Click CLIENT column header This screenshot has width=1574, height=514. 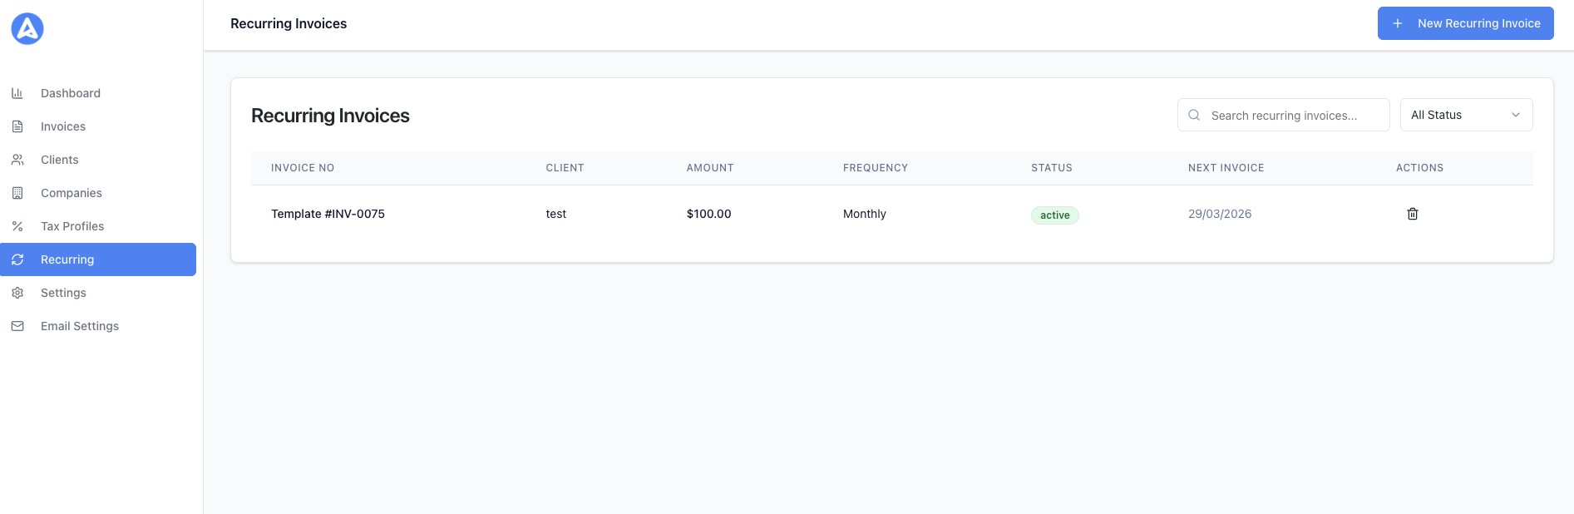(565, 168)
